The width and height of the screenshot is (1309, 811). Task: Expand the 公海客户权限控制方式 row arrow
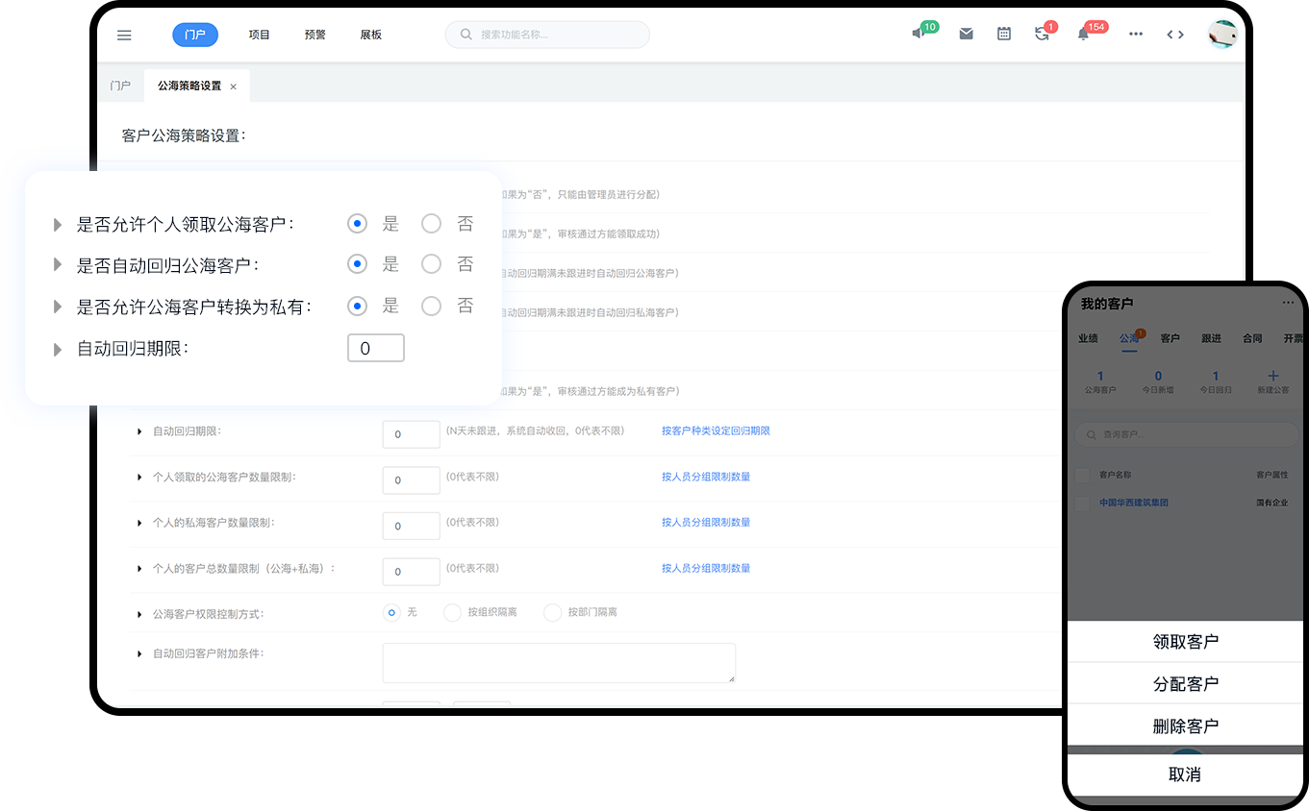[139, 613]
